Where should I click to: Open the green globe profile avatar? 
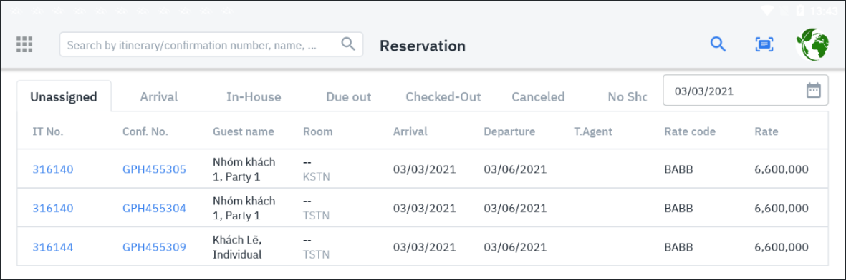tap(812, 45)
